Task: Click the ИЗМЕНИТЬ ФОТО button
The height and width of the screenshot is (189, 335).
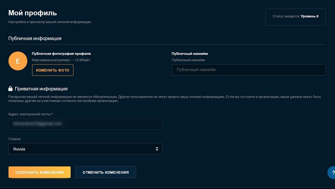Action: point(53,70)
